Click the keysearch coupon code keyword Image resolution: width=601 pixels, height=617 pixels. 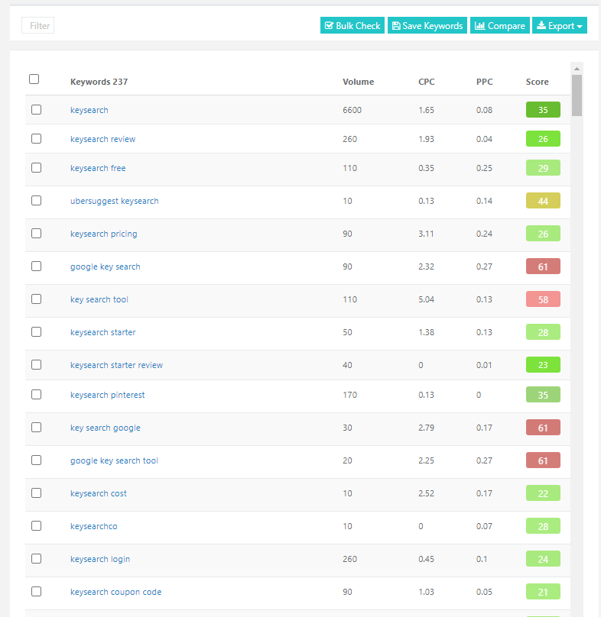(x=115, y=592)
